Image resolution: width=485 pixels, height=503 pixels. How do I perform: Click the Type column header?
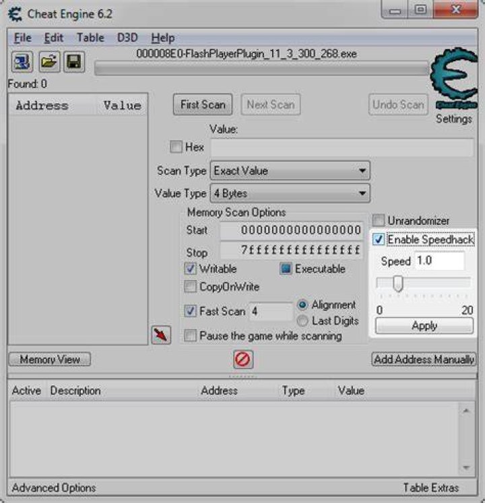(x=293, y=391)
